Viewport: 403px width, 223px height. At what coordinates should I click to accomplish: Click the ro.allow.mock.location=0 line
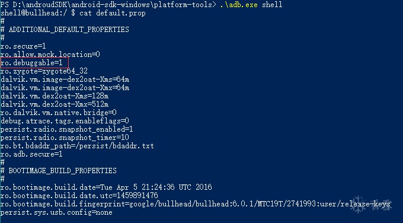50,55
